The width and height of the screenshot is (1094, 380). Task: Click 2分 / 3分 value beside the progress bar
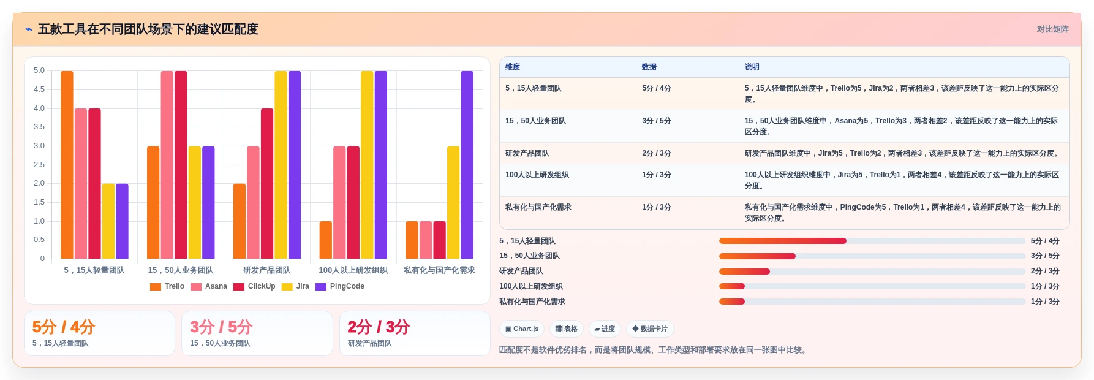pos(1045,271)
